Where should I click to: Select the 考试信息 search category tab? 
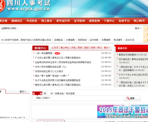click(70, 94)
